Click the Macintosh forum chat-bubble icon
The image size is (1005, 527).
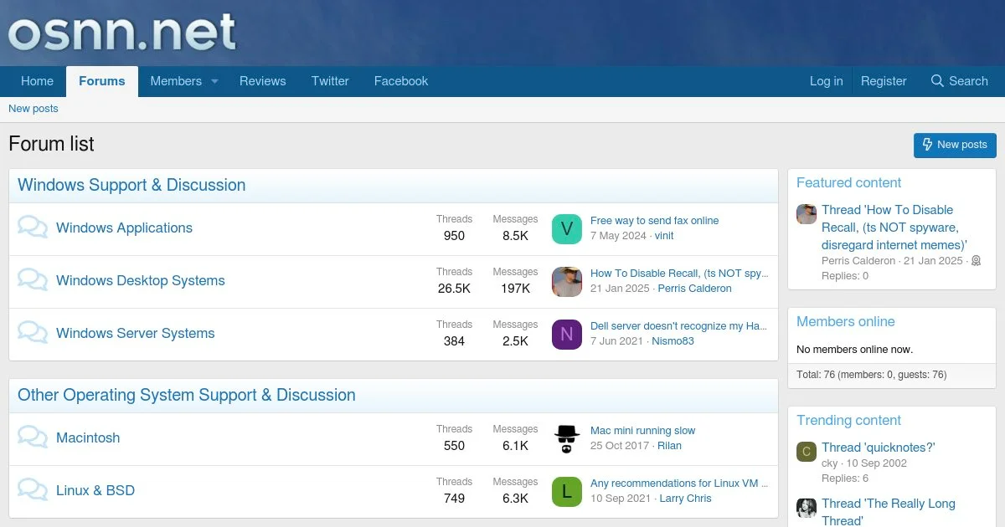(33, 437)
